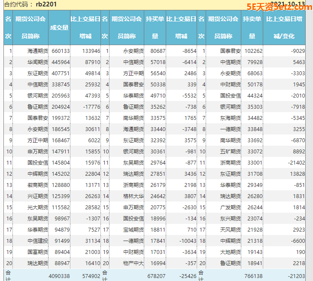Select 光大期货 row name

[38, 208]
